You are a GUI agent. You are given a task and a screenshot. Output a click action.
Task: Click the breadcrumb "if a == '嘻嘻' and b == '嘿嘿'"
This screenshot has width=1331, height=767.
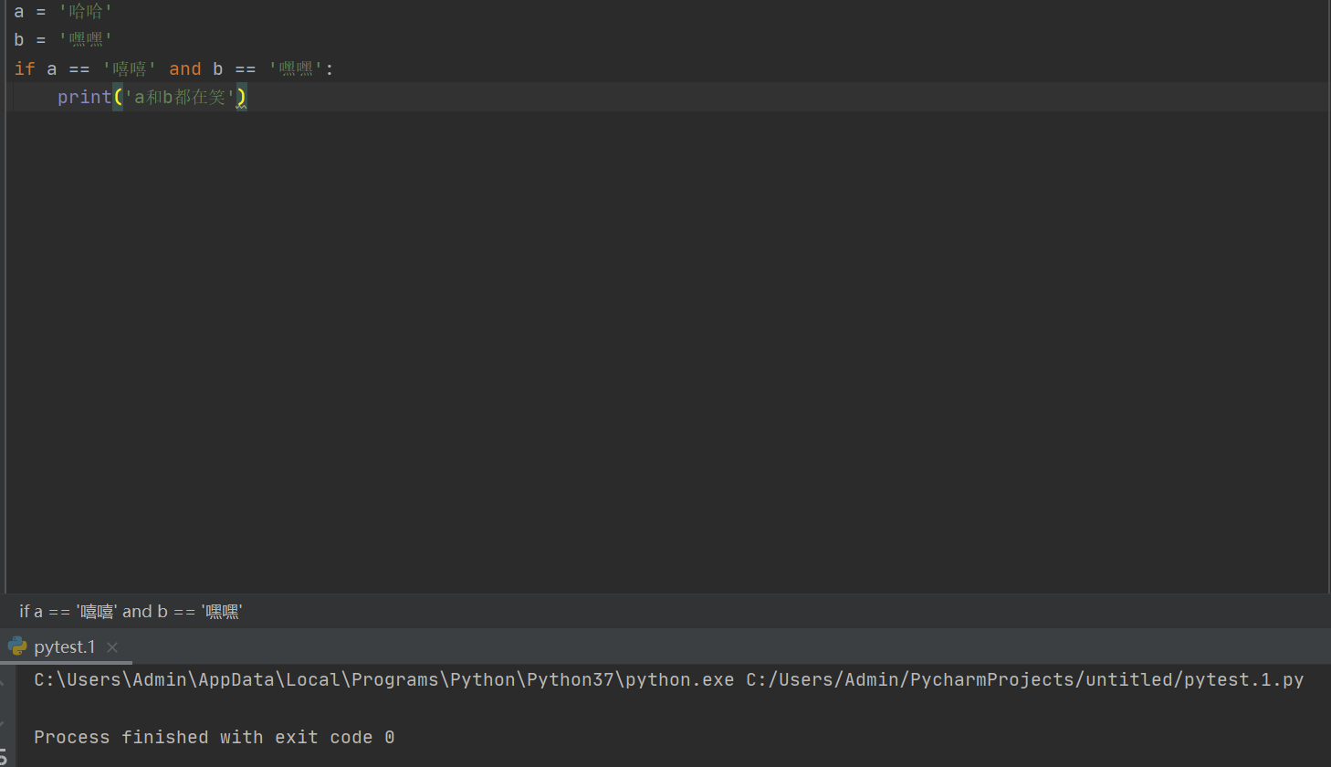(x=131, y=612)
